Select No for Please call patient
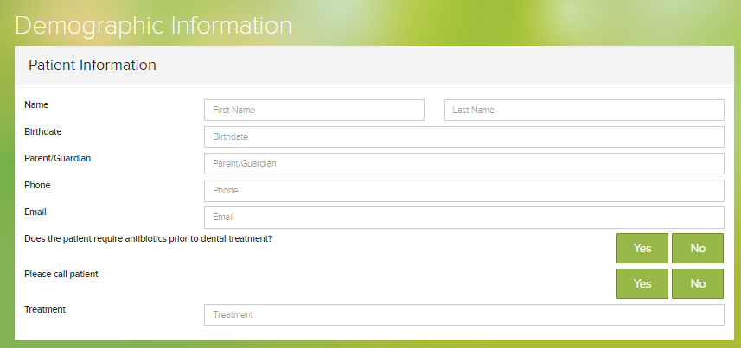 point(698,283)
